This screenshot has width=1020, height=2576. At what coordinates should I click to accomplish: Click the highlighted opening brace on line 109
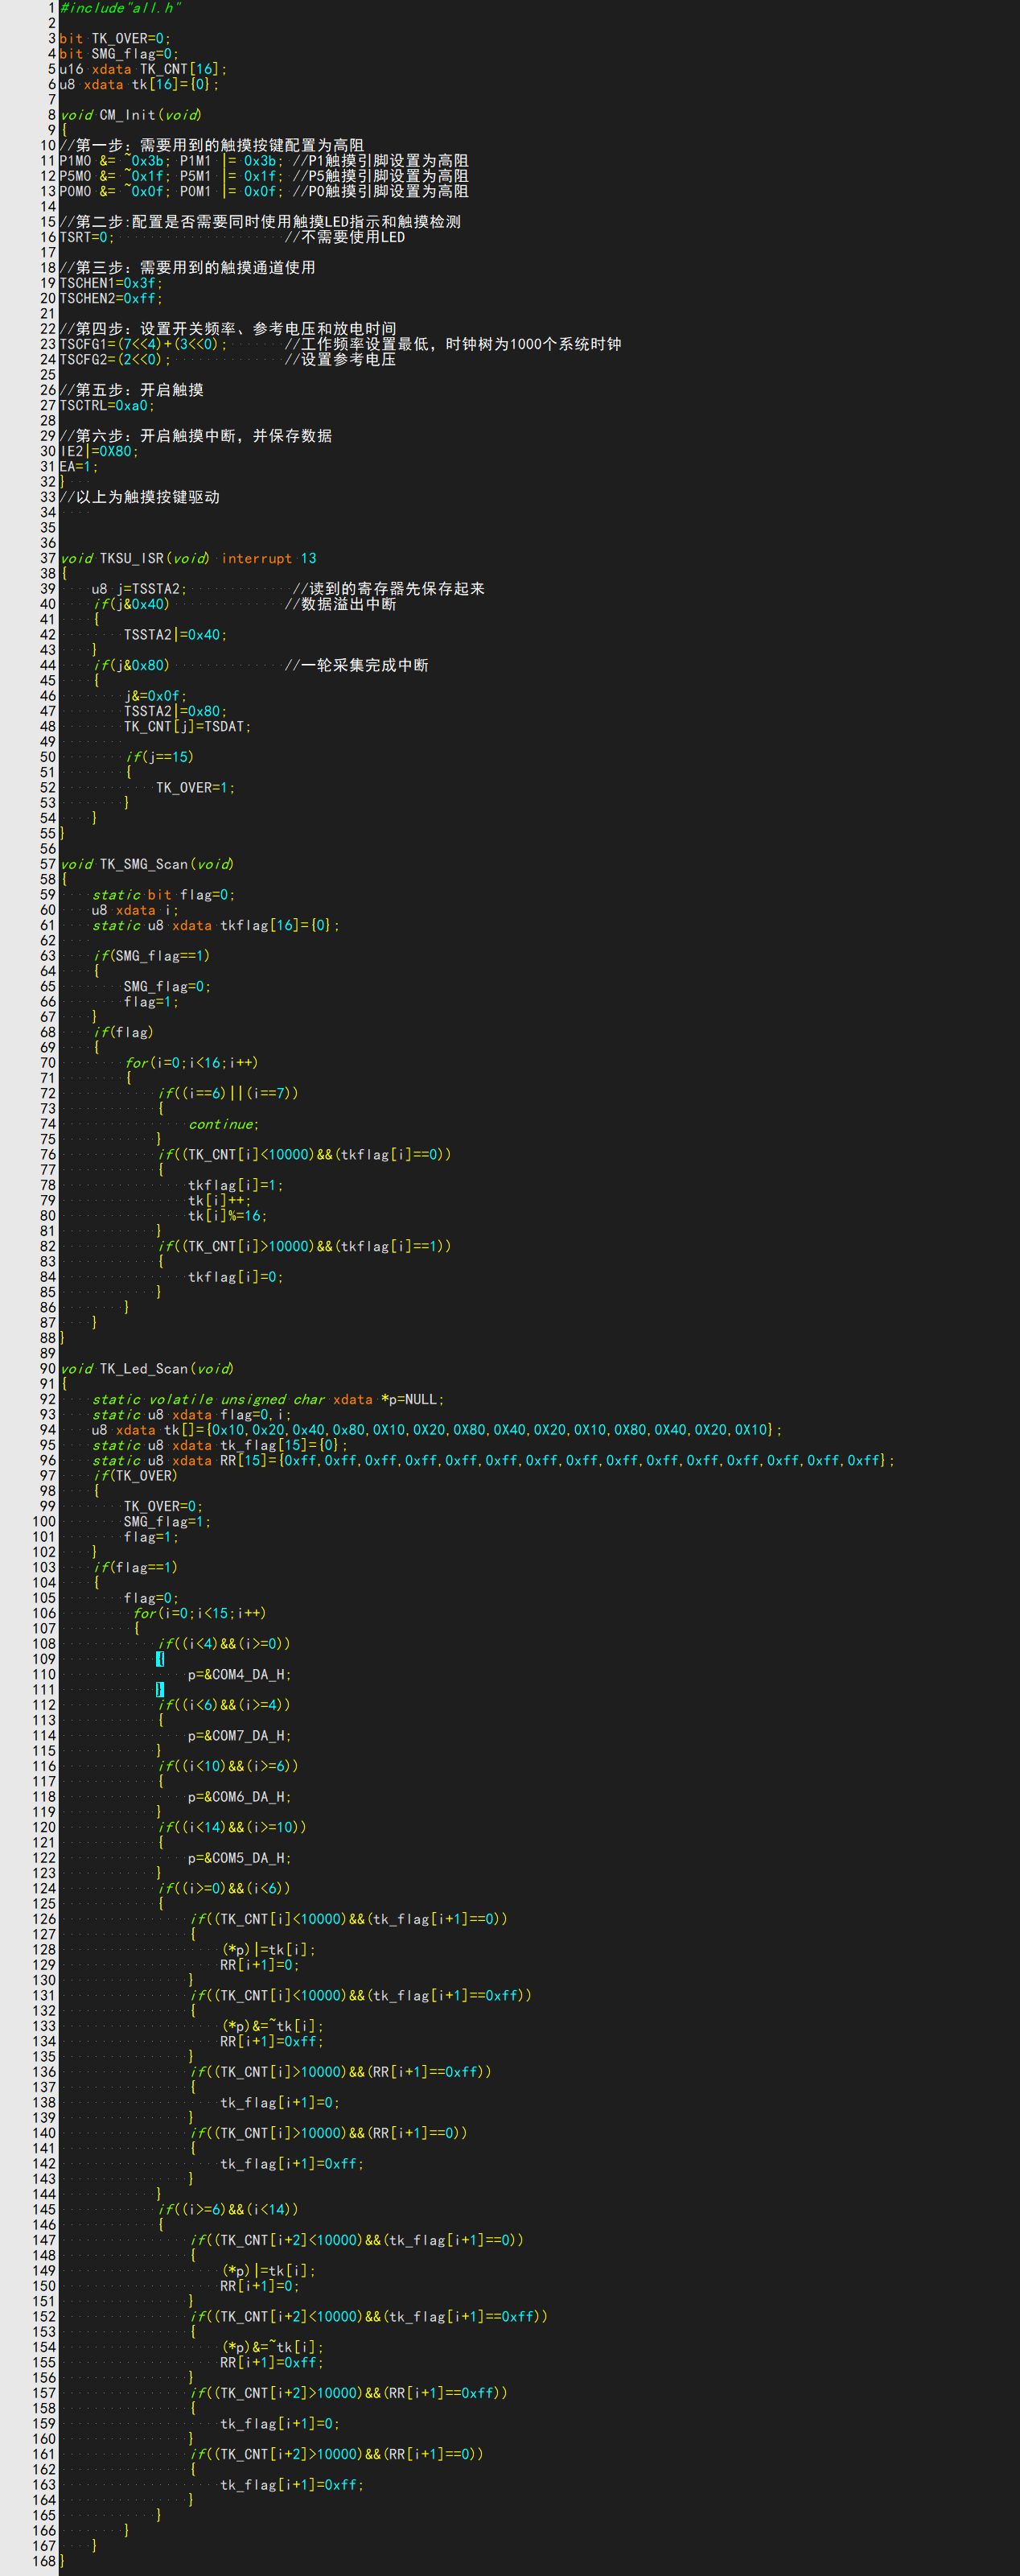tap(160, 1659)
